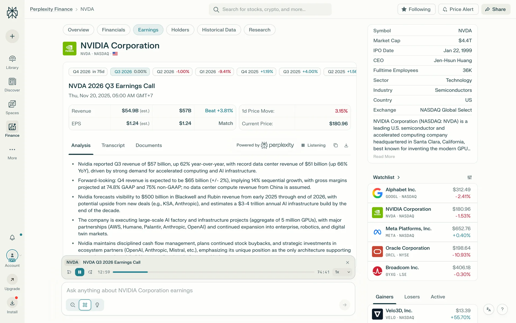Open the Library sidebar icon
Viewport: 516px width, 323px height.
click(12, 62)
